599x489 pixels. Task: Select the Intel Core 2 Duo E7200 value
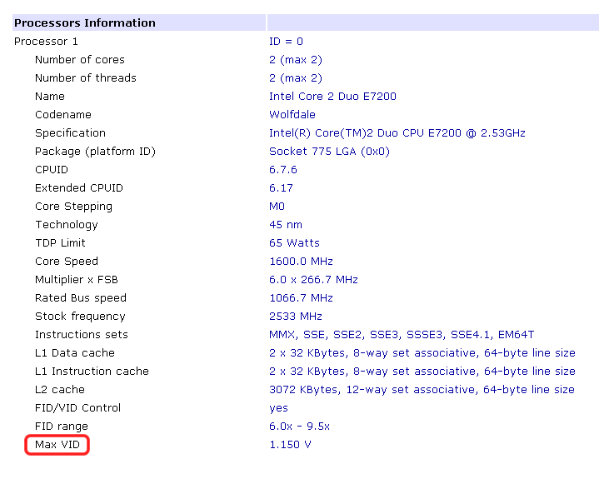(x=332, y=97)
